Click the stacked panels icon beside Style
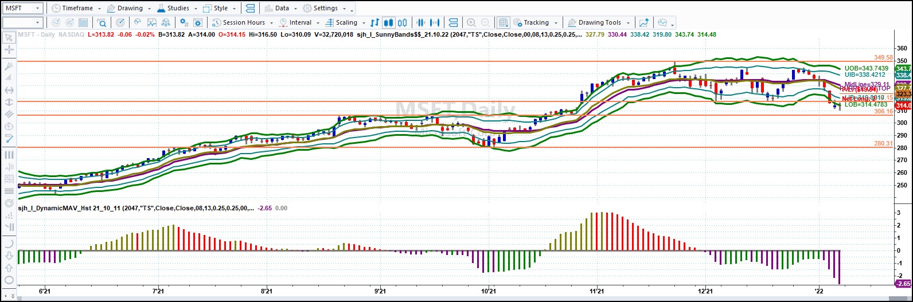 pos(251,8)
